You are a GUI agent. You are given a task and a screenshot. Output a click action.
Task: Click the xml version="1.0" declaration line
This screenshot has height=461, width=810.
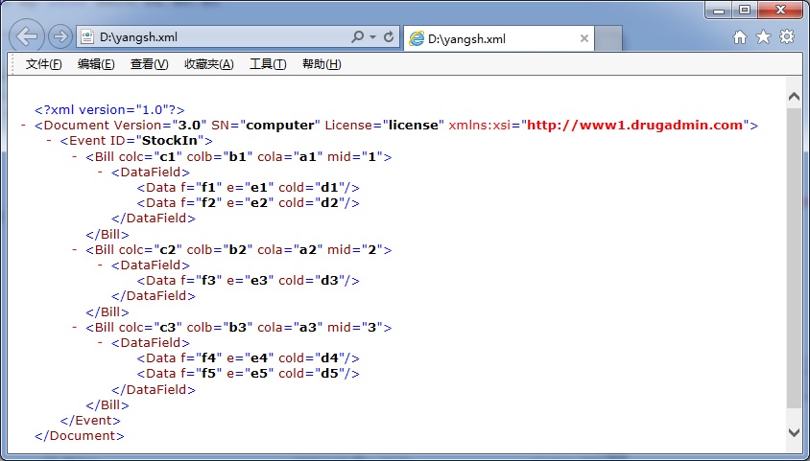(109, 110)
